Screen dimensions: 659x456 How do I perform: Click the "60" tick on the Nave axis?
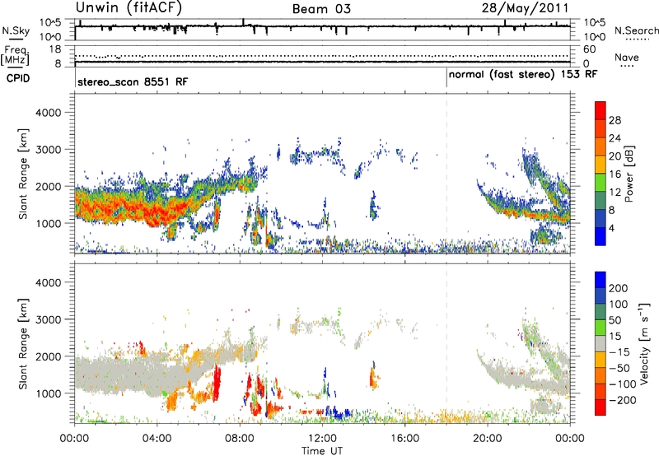pyautogui.click(x=590, y=49)
